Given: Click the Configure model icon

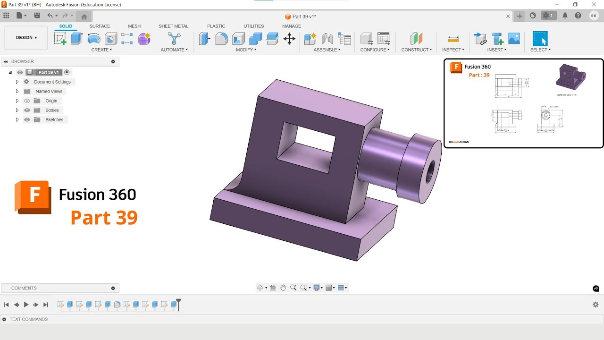Looking at the screenshot, I should tap(367, 39).
